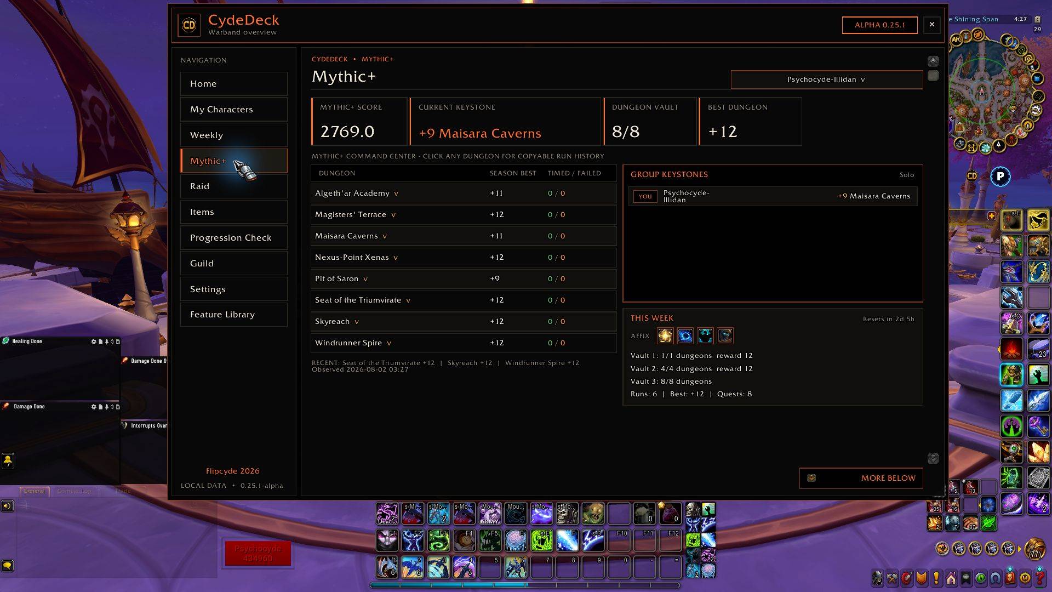Click the minimap clock showing 4:27
Image resolution: width=1052 pixels, height=592 pixels.
click(x=1020, y=19)
